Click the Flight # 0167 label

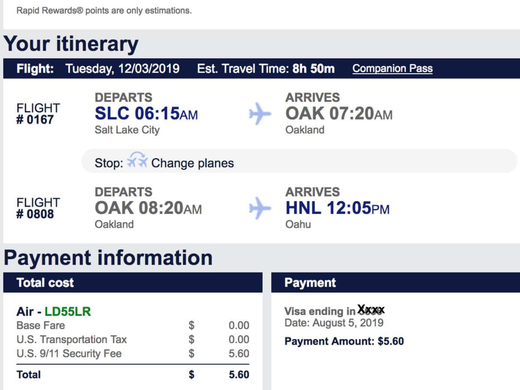coord(38,114)
